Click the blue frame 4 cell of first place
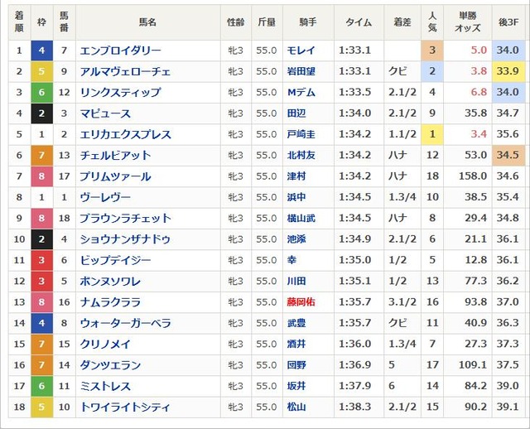The width and height of the screenshot is (530, 429). [x=42, y=51]
